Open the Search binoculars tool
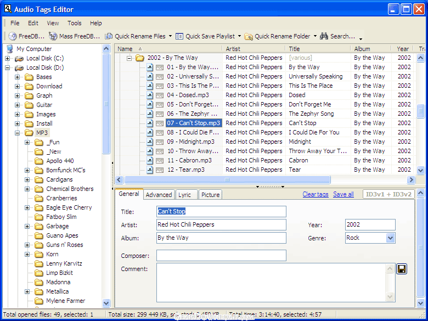Image resolution: width=428 pixels, height=321 pixels. [x=337, y=36]
